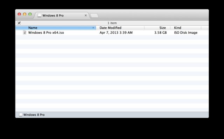Toggle the sort direction arrow on the Name column
The image size is (224, 139).
[93, 28]
